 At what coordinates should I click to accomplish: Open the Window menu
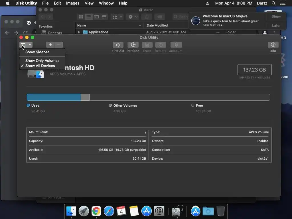(x=106, y=3)
